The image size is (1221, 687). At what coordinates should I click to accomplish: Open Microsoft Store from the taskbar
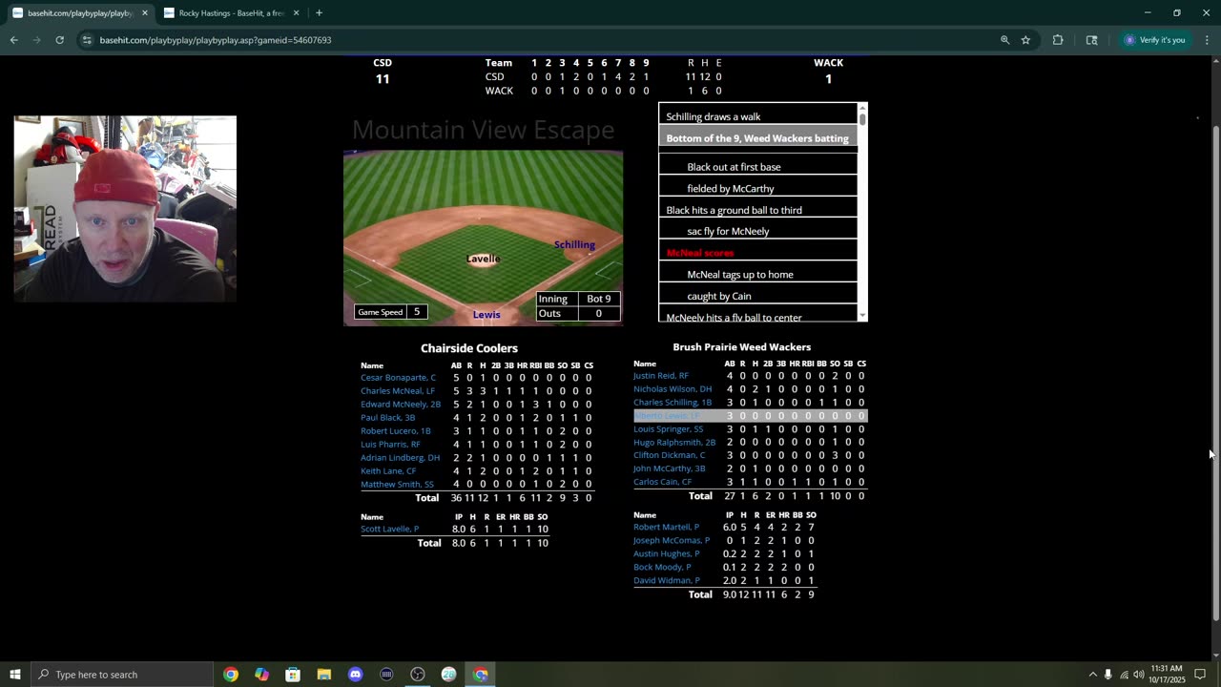pyautogui.click(x=293, y=675)
